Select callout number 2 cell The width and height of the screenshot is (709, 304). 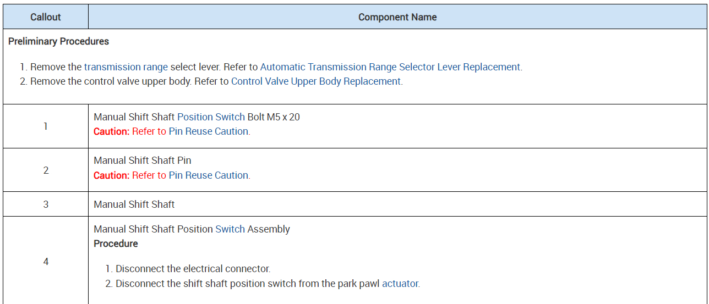point(46,170)
